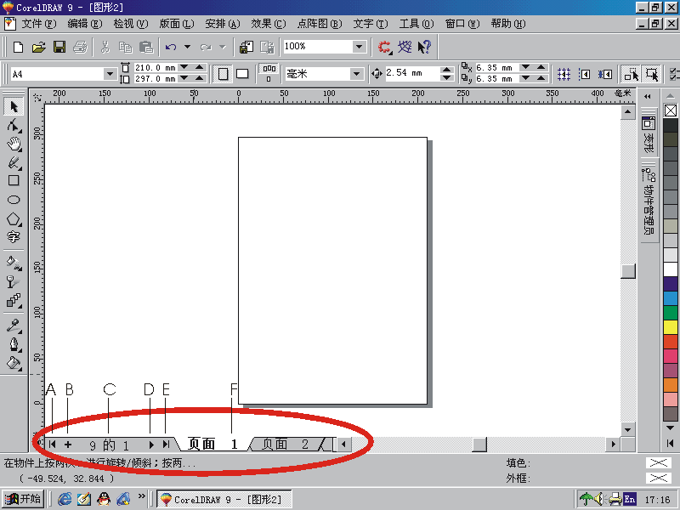Screen dimensions: 680x510
Task: Click the Import icon
Action: click(246, 47)
